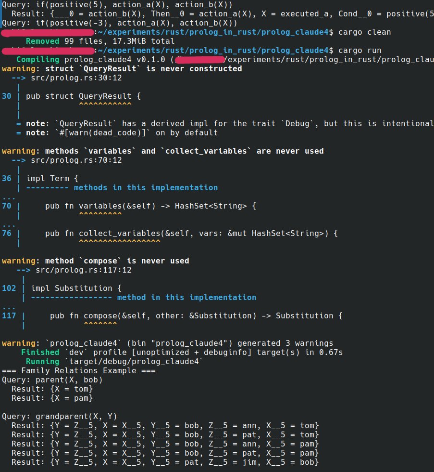The width and height of the screenshot is (434, 472).
Task: Select the Family Relations Example header
Action: tap(77, 370)
